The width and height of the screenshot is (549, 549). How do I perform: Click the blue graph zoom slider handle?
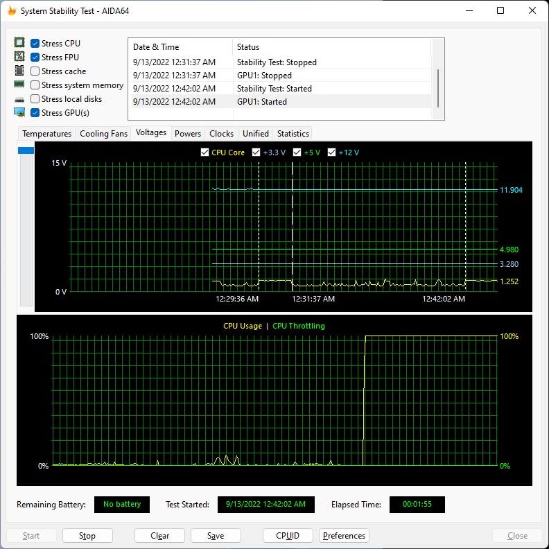[x=26, y=150]
